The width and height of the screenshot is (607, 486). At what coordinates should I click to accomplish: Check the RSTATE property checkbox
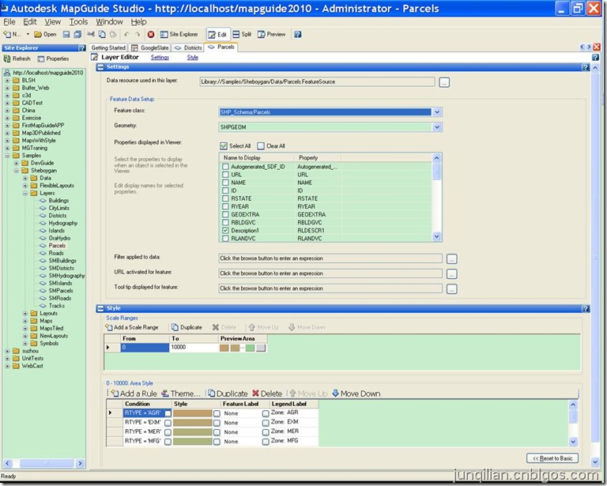pyautogui.click(x=225, y=198)
